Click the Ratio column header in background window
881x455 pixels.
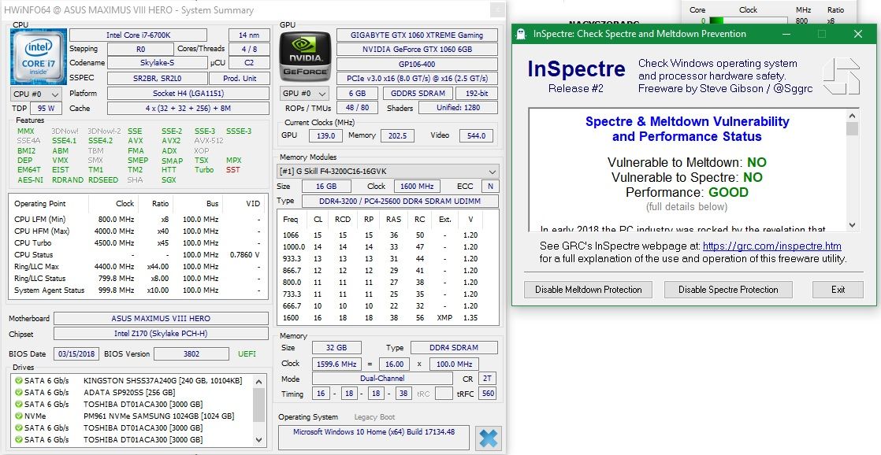pyautogui.click(x=835, y=9)
